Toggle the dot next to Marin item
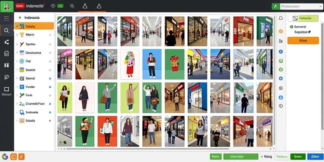Viewport: 324px width, 162px height. pos(50,35)
